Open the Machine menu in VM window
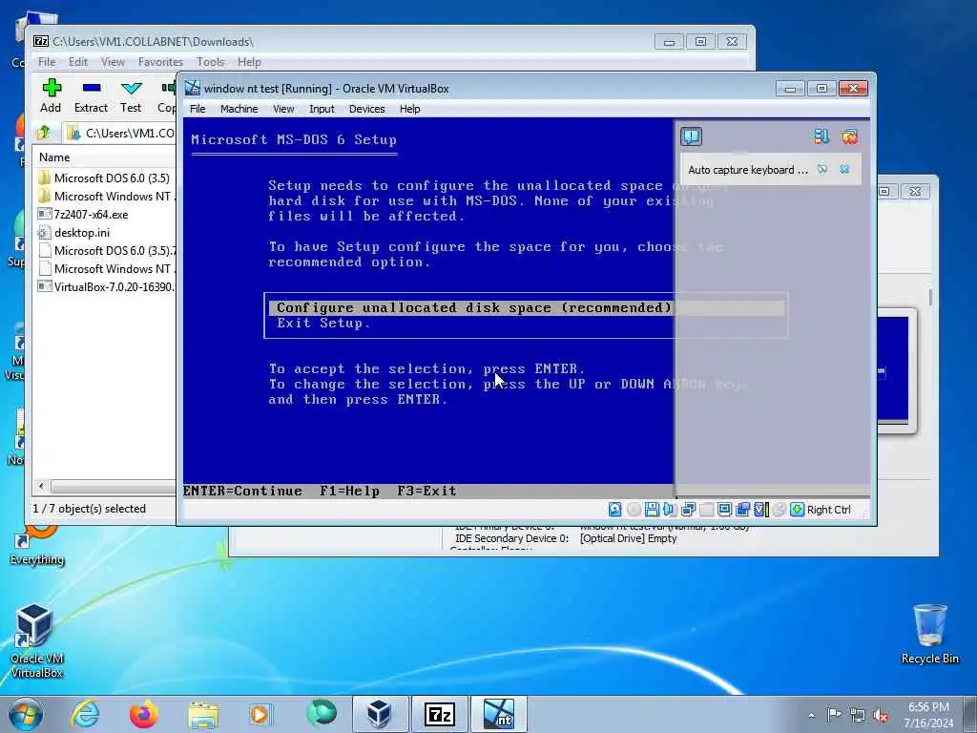The height and width of the screenshot is (733, 977). pyautogui.click(x=239, y=109)
